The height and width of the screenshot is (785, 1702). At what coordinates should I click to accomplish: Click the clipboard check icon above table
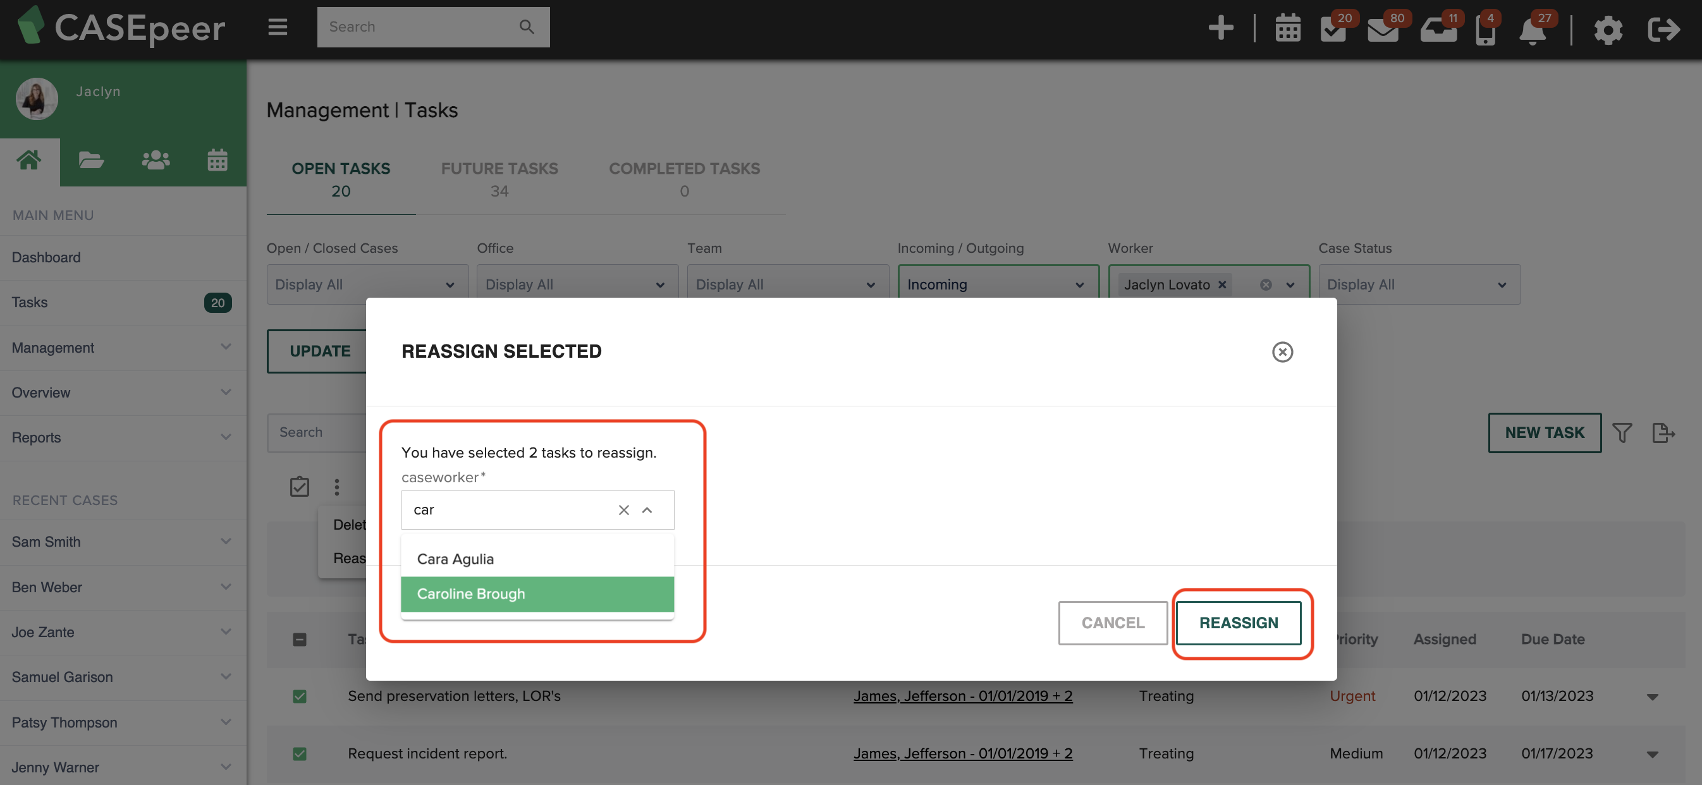299,486
